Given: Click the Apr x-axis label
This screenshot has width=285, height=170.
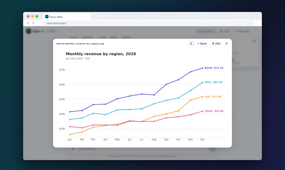Looking at the screenshot, I should click(105, 139).
